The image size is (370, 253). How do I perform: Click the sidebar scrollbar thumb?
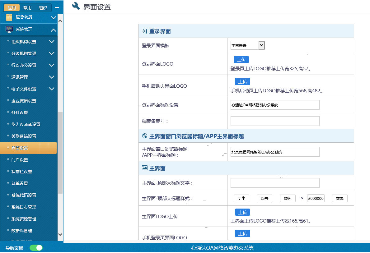[x=60, y=153]
